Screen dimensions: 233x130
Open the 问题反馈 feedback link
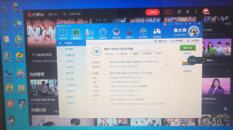[178, 24]
